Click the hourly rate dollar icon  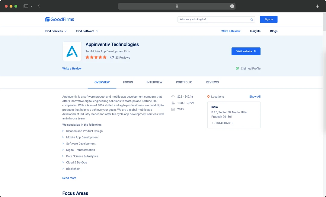(x=173, y=96)
